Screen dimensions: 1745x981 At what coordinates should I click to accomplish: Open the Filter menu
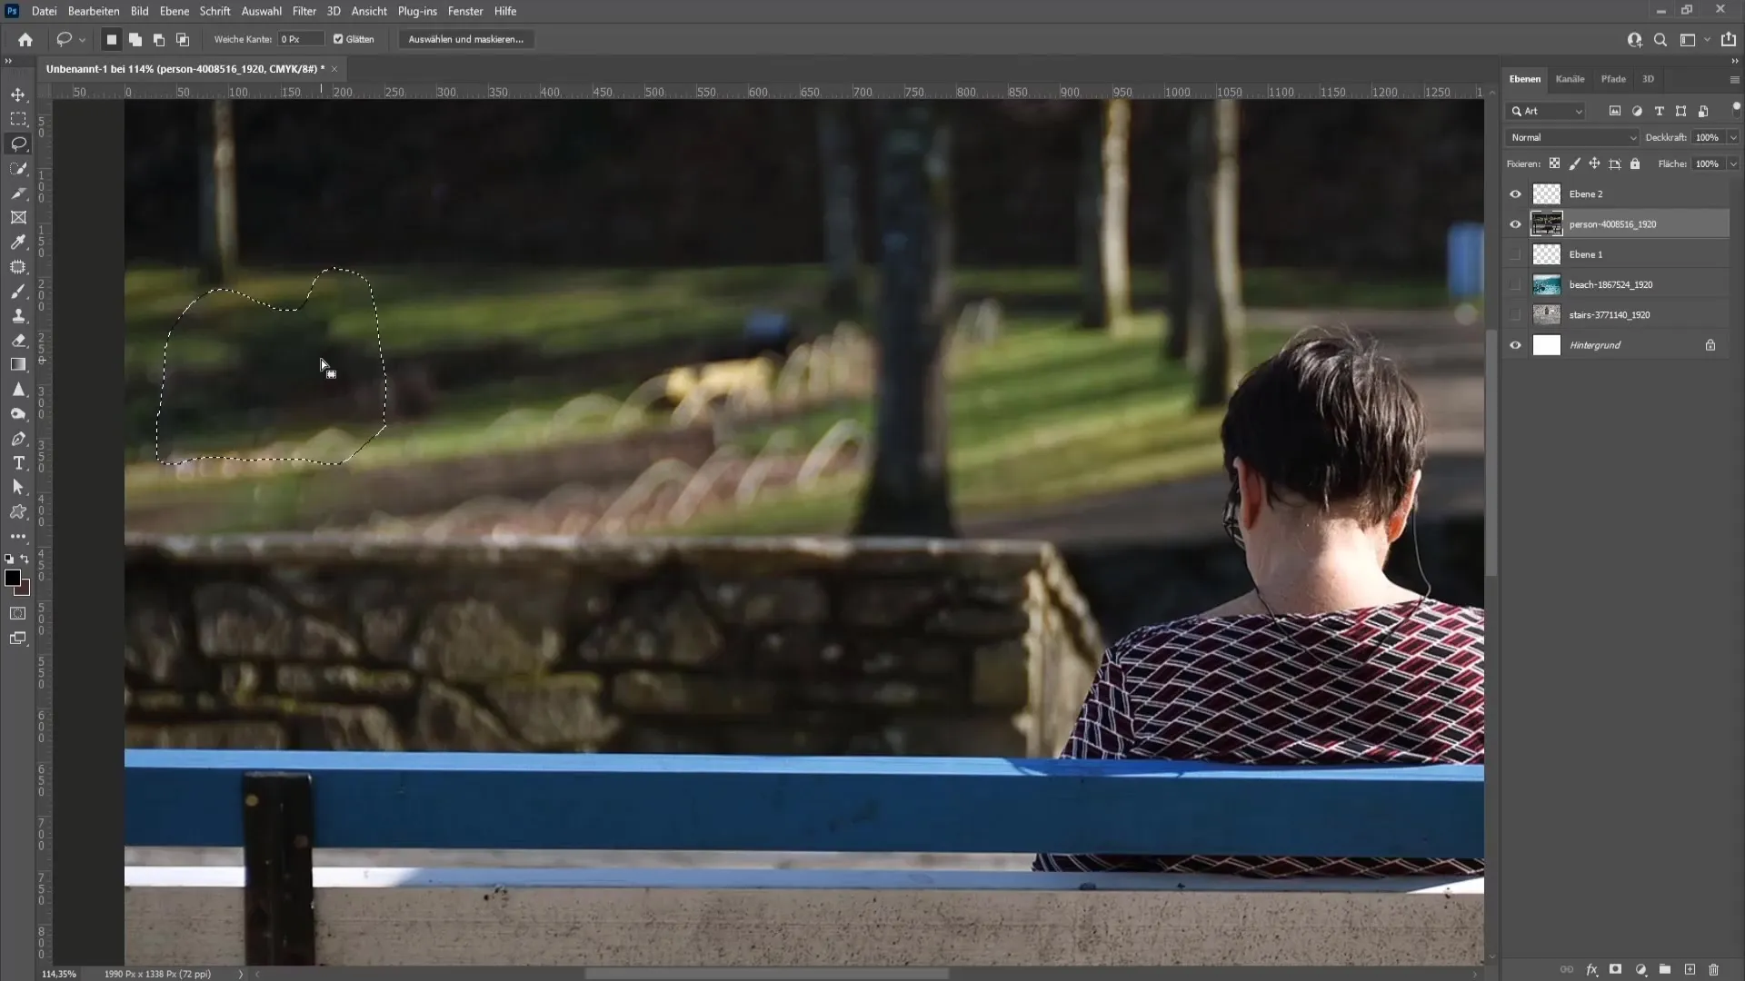(x=302, y=11)
